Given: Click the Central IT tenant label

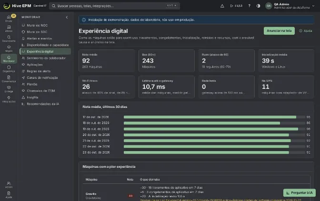Looking at the screenshot, I should click(40, 6).
